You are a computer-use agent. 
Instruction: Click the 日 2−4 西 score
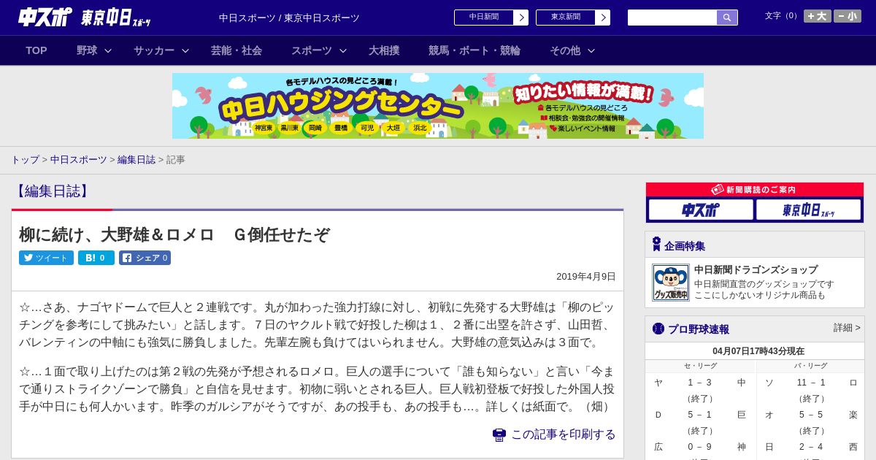click(x=811, y=447)
